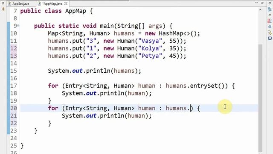
Task: Show the Problems view from right trim
Action: pyautogui.click(x=270, y=21)
